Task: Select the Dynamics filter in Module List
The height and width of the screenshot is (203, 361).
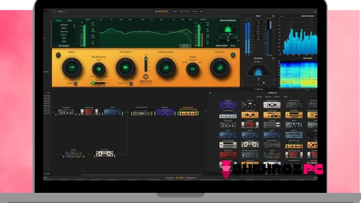Action: tap(259, 97)
